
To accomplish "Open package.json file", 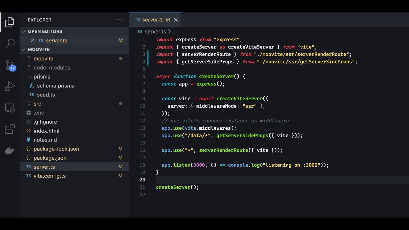I will tap(74, 158).
